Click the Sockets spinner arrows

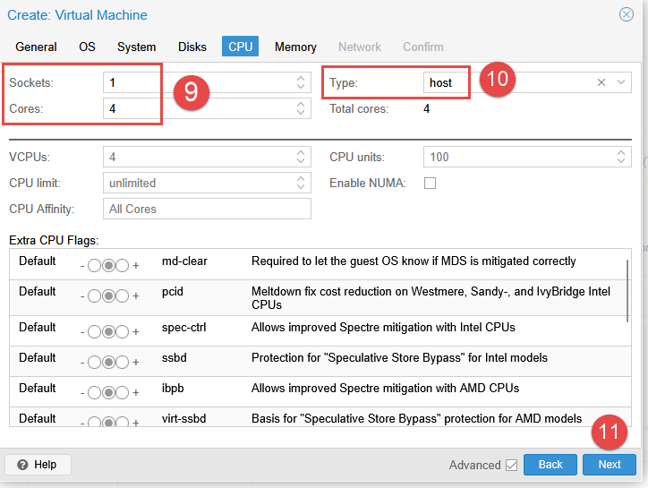point(301,82)
